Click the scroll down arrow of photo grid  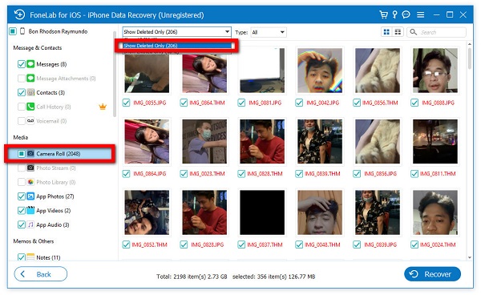click(x=470, y=257)
